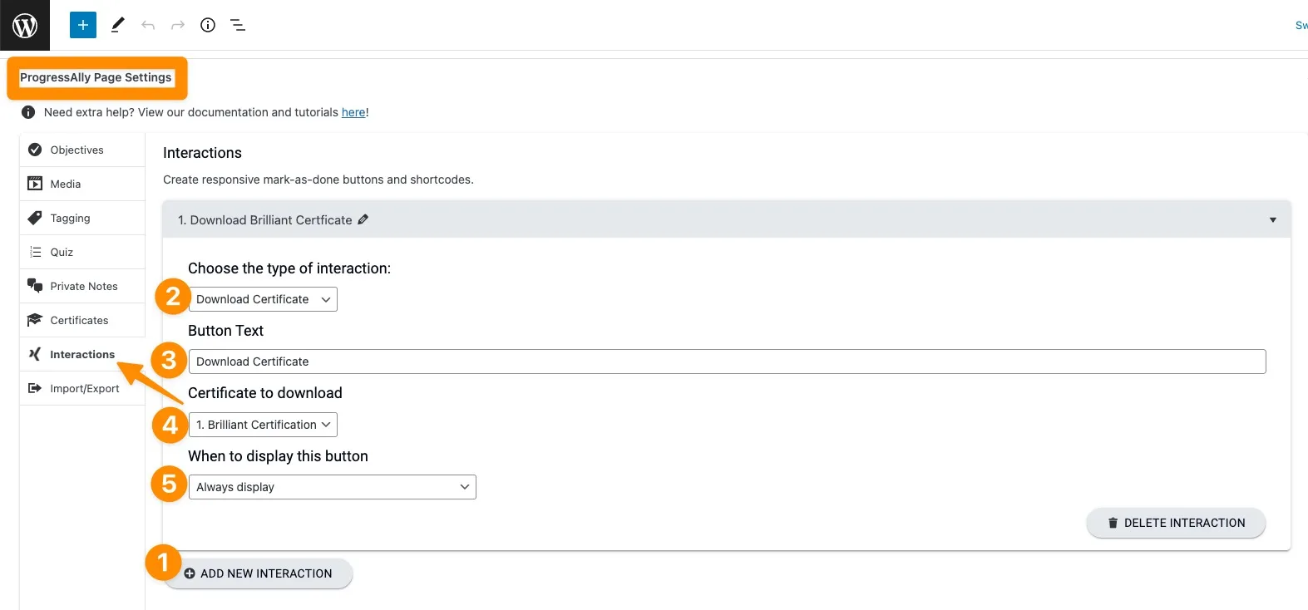Open the interaction type dropdown
The image size is (1308, 610).
(263, 299)
